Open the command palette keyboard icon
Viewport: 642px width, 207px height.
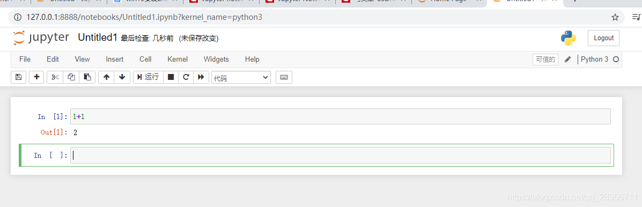[284, 77]
